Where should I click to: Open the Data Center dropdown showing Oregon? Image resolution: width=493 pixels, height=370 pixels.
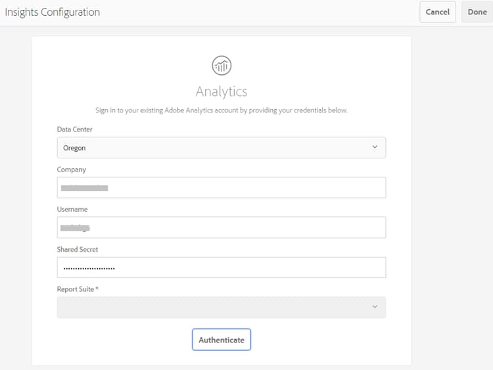pos(222,147)
